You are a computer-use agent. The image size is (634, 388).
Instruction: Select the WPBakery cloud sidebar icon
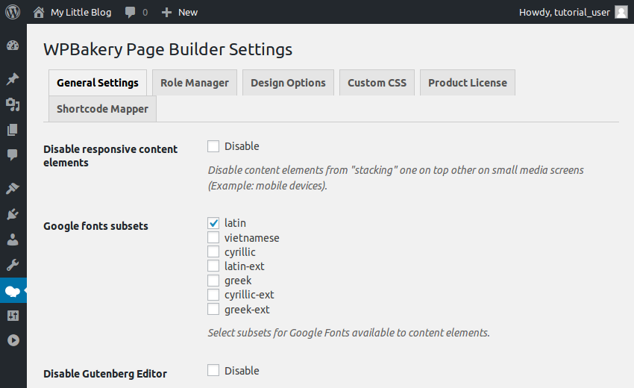(x=13, y=290)
